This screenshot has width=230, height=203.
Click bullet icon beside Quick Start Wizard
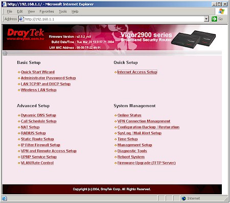(x=19, y=73)
